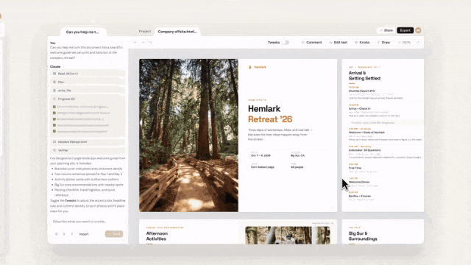The height and width of the screenshot is (265, 471).
Task: Click the Arrival & Getting Settled page
Action: click(x=383, y=135)
